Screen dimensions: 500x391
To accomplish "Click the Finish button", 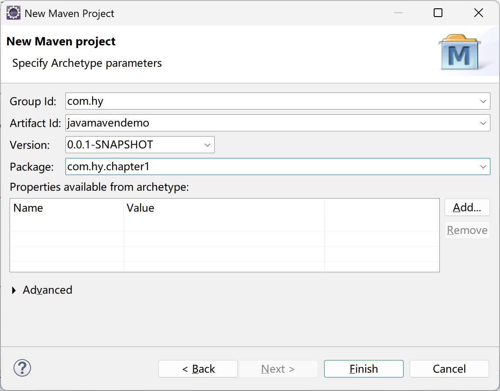I will [x=363, y=369].
